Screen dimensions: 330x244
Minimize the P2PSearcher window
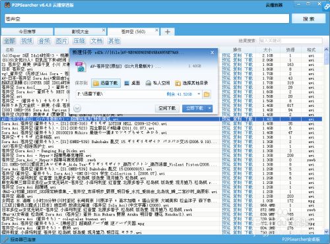[298, 4]
